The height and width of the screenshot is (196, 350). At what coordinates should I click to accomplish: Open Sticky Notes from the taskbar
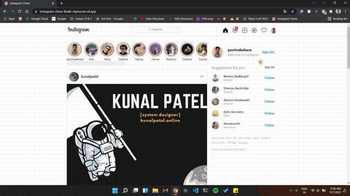(x=236, y=191)
